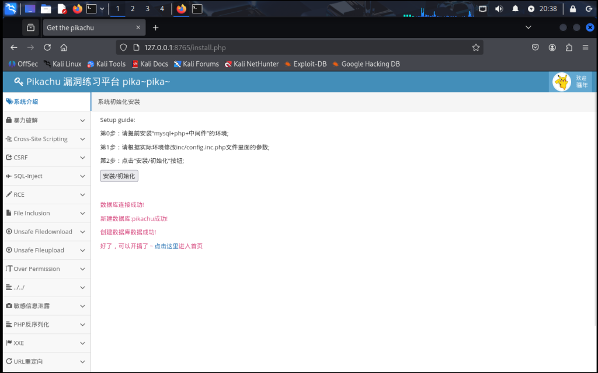Click the volume speaker icon in system tray
The height and width of the screenshot is (373, 598).
click(499, 9)
